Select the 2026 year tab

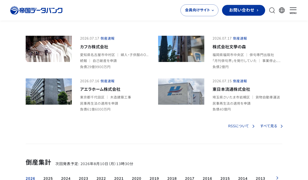pyautogui.click(x=30, y=178)
